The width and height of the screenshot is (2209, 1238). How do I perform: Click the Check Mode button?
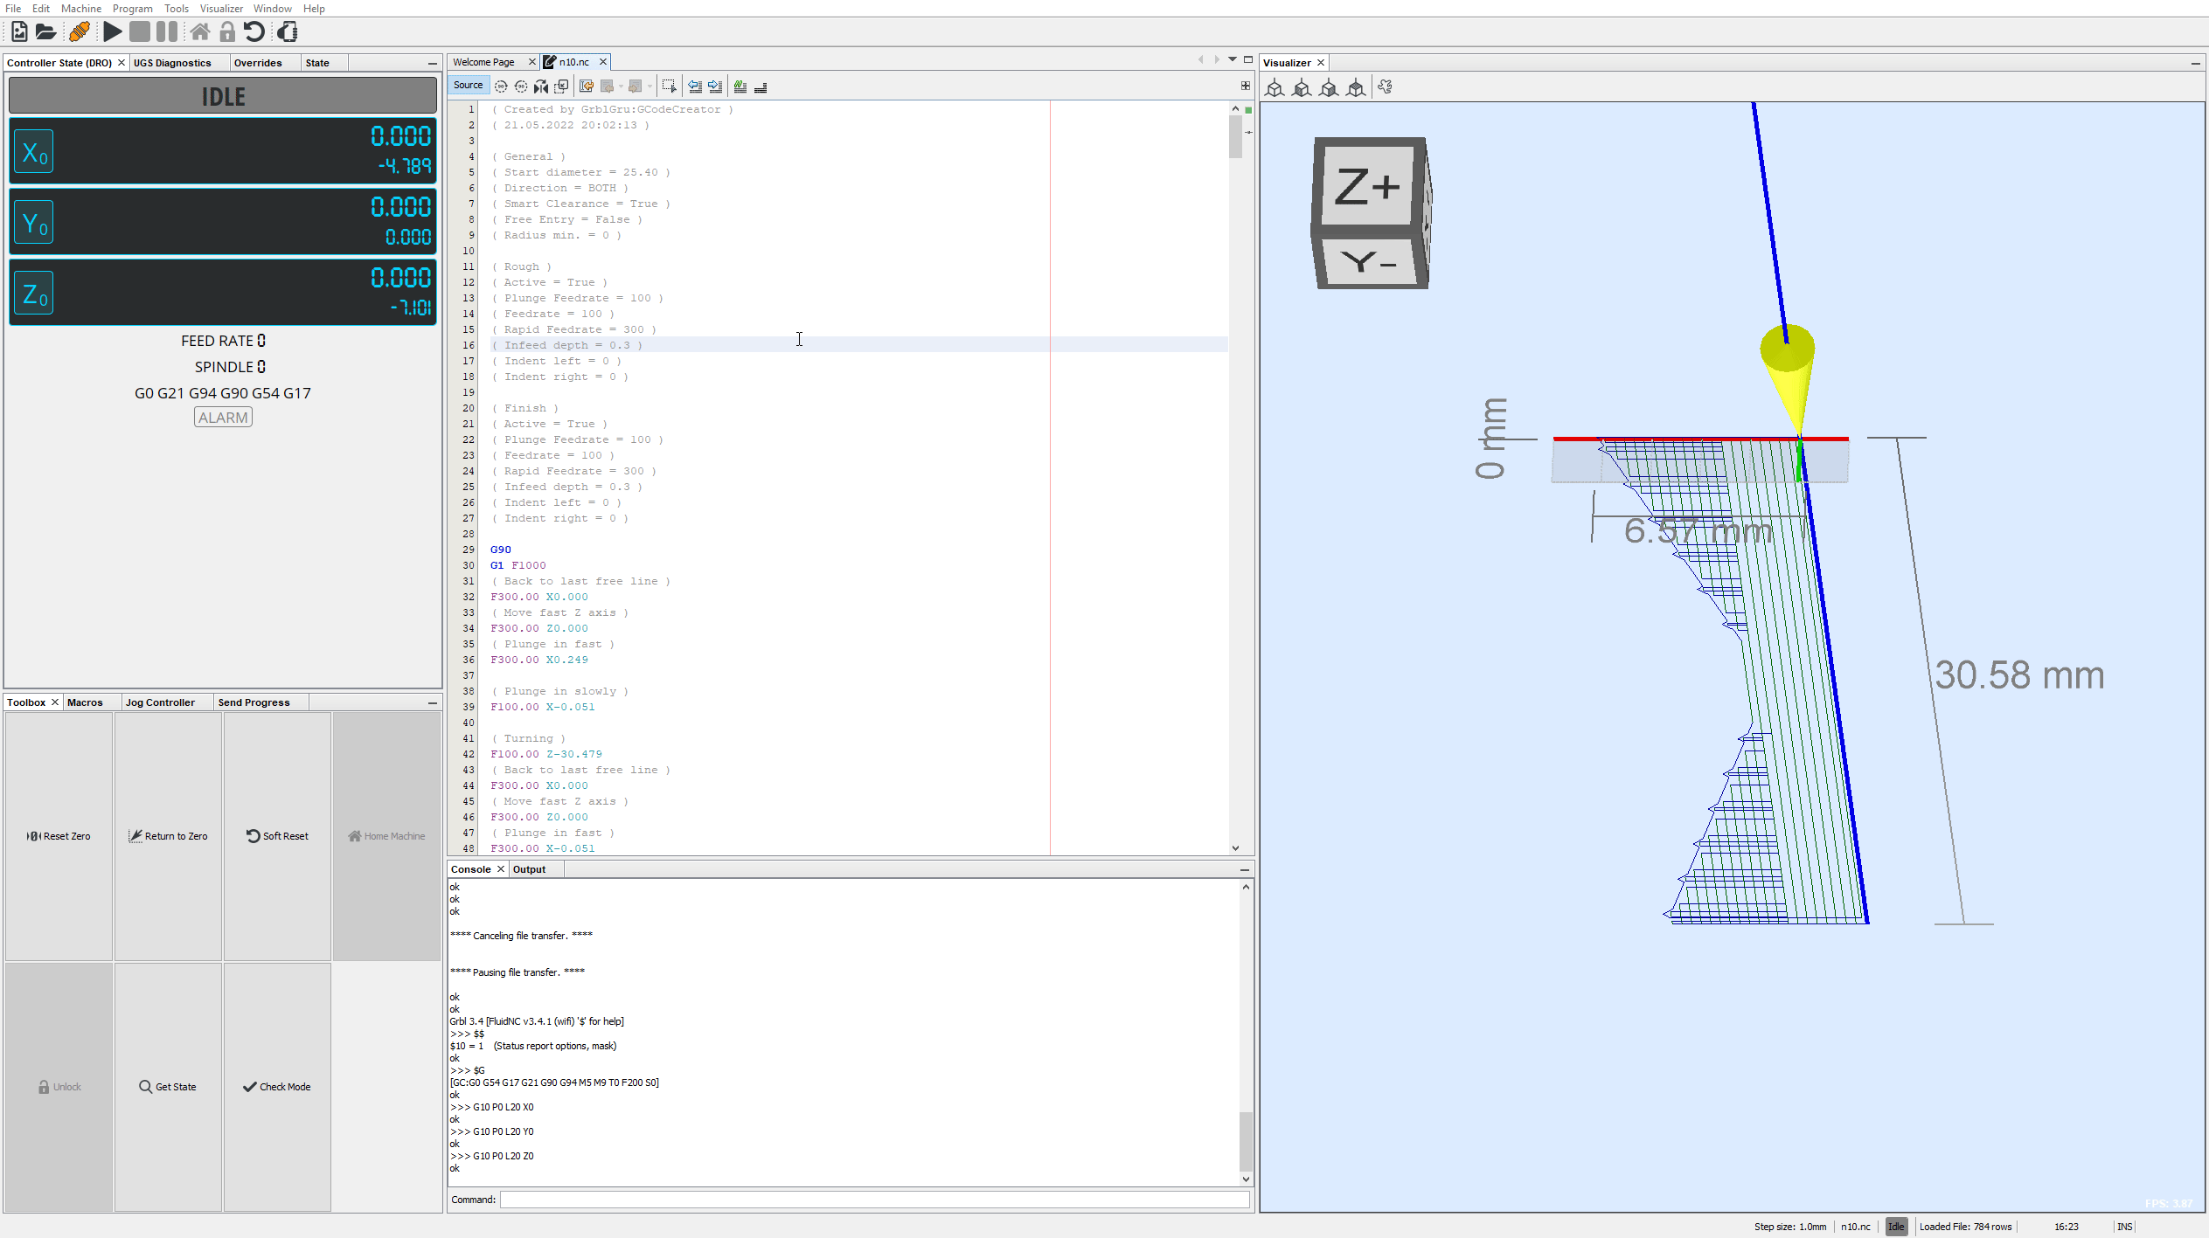pyautogui.click(x=277, y=1087)
